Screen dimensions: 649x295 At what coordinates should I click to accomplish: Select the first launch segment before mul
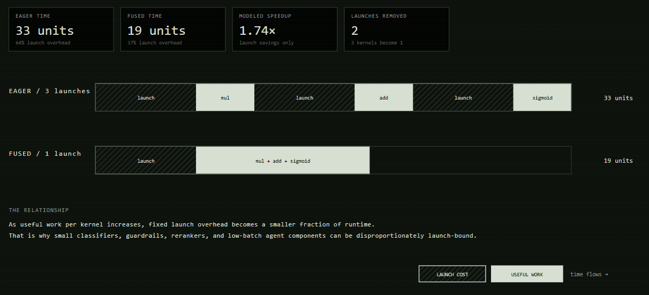146,97
